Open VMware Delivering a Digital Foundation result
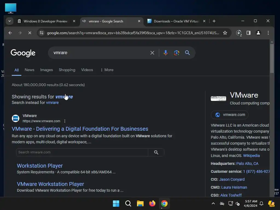Viewport: 280px width, 210px height. point(80,129)
